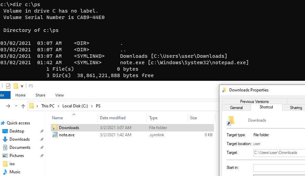305x176 pixels.
Task: Select Local Disk (C:) in breadcrumb path
Action: click(x=75, y=106)
